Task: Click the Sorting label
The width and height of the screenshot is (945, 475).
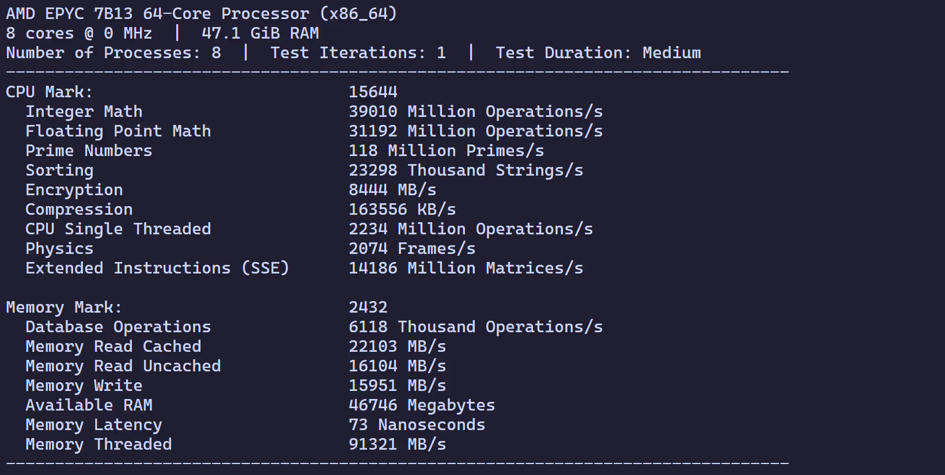Action: [59, 170]
